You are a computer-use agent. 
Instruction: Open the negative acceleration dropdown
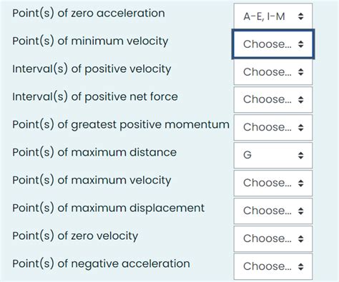click(x=273, y=266)
